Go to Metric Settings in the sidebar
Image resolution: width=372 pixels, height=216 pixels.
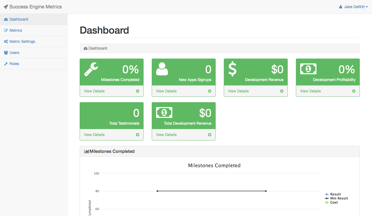(22, 41)
